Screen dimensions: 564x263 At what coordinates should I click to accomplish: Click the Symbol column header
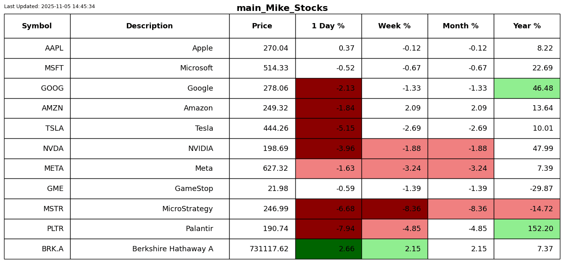click(x=37, y=26)
